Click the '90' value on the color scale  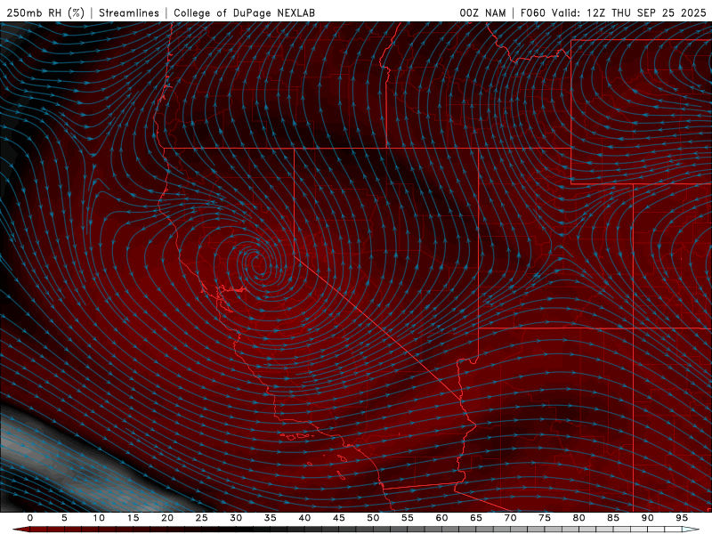click(647, 518)
